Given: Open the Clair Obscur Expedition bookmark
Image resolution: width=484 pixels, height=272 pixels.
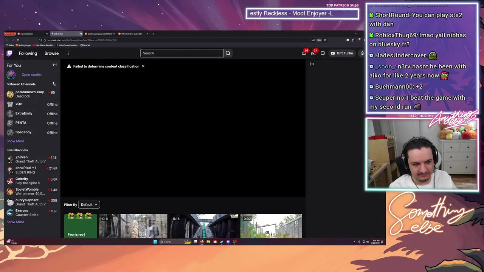Looking at the screenshot, I should pyautogui.click(x=43, y=45).
